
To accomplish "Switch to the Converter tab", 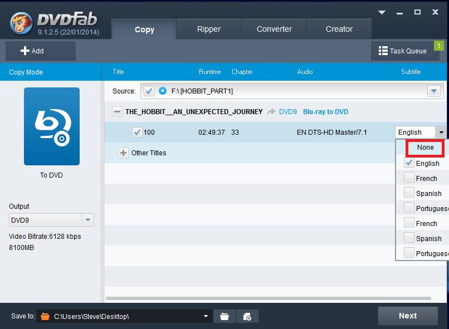I will pos(274,29).
